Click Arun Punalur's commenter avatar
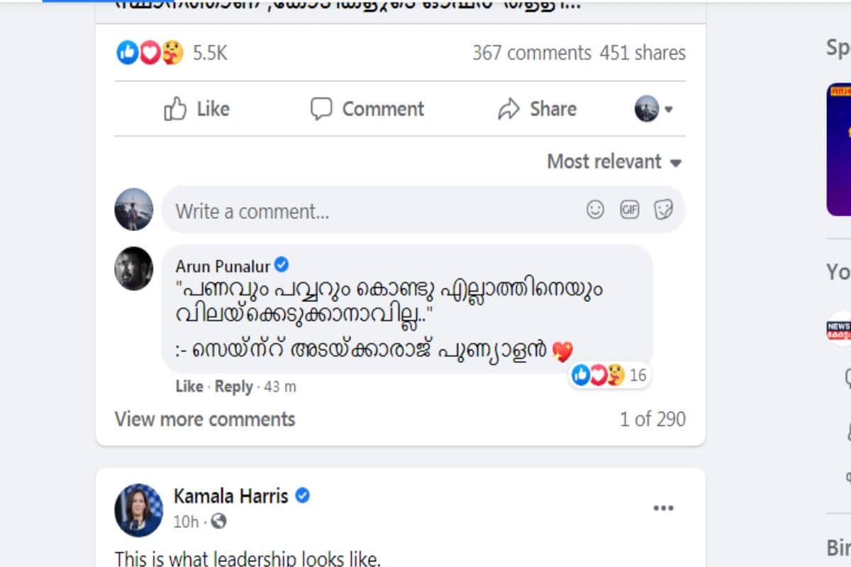 pyautogui.click(x=134, y=269)
